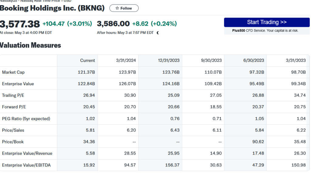Viewport: 311px width, 173px height.
Task: Click the Price/Book row label
Action: click(x=13, y=142)
